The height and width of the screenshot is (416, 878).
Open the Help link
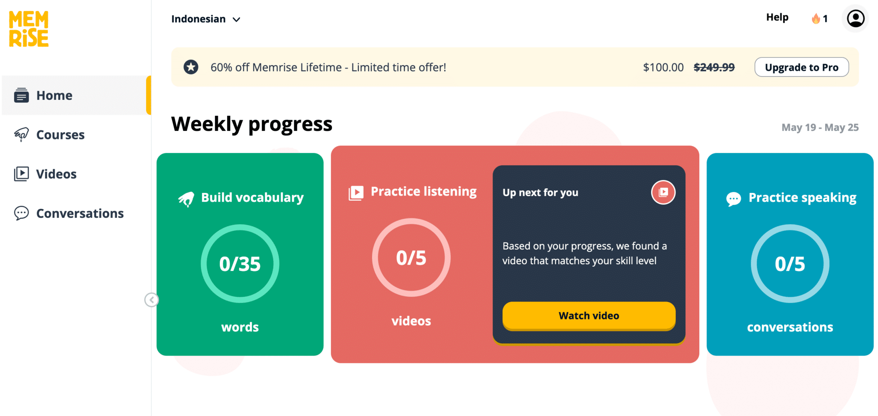777,17
